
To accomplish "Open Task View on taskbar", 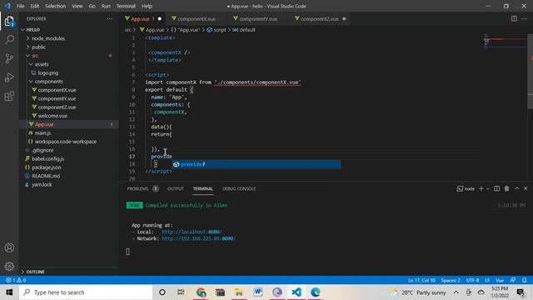I will point(181,292).
